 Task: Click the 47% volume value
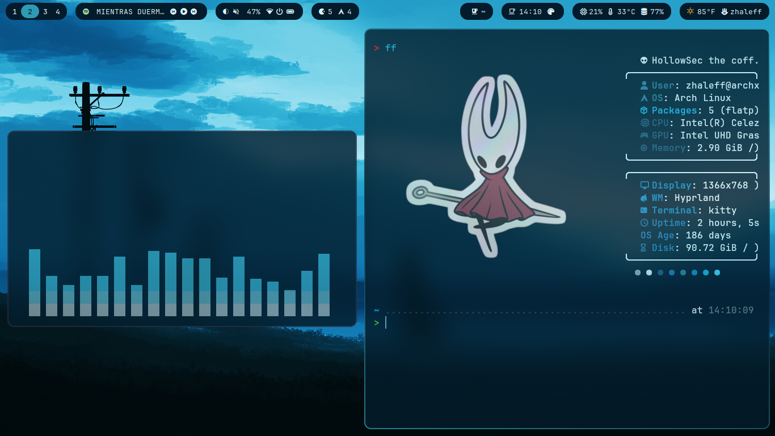coord(254,11)
